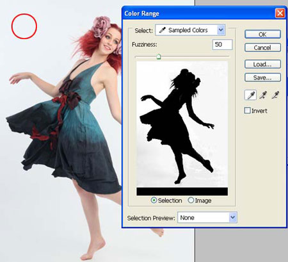Select the Subtract from Sample eyedropper
Viewport: 288px width, 262px height.
tap(275, 95)
